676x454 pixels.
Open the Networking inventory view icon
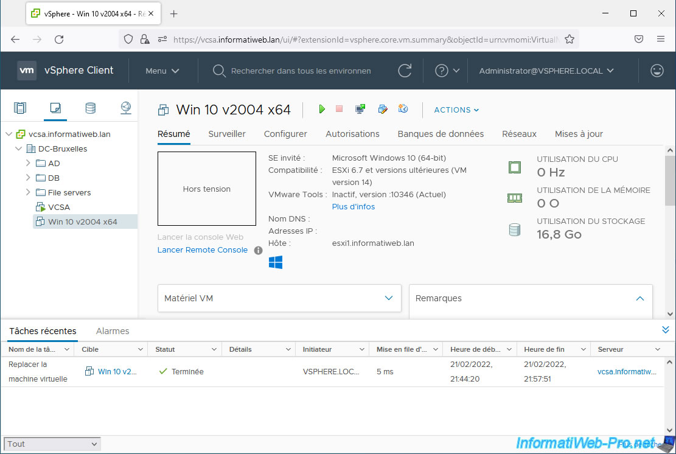pos(125,108)
